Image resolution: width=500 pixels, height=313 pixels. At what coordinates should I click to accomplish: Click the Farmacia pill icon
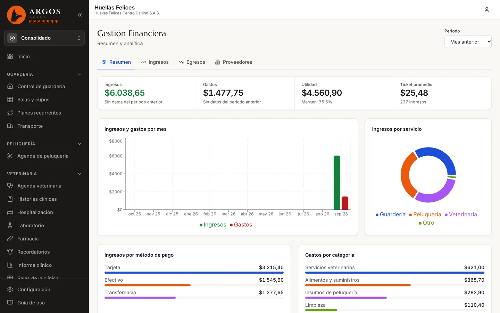click(10, 239)
